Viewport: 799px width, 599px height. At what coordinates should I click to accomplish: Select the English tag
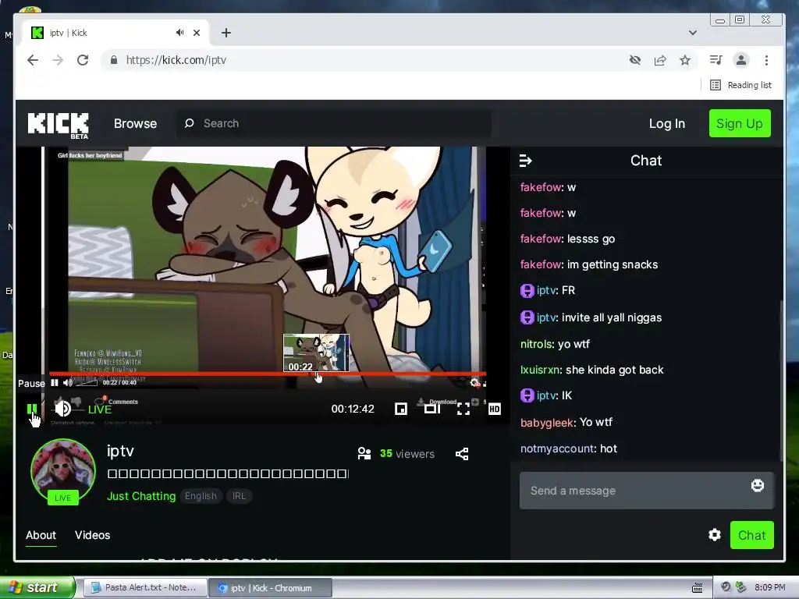point(201,496)
